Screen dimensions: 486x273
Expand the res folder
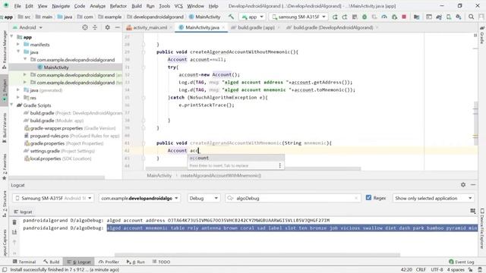[18, 98]
